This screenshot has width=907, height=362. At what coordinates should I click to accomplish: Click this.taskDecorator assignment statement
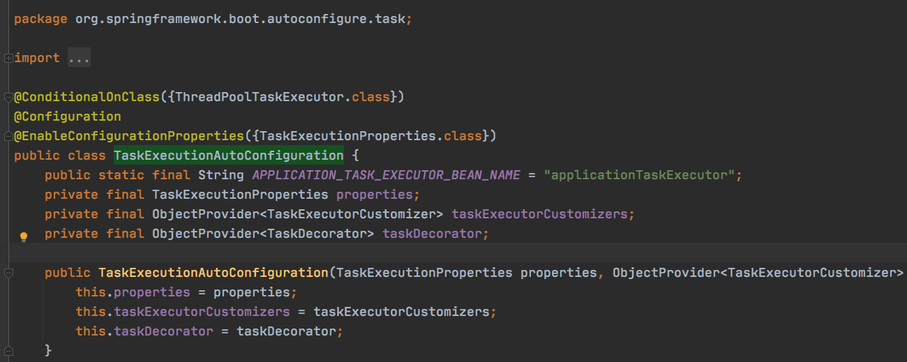(x=209, y=331)
